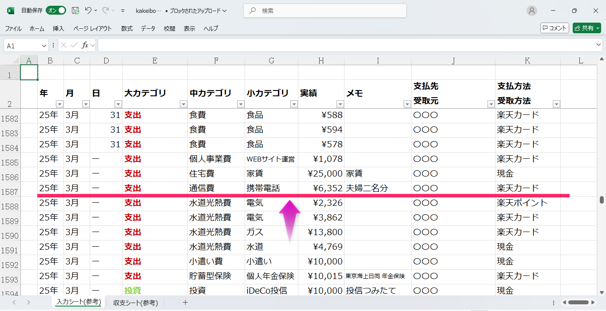
Task: Click the 共有 share button
Action: (586, 28)
